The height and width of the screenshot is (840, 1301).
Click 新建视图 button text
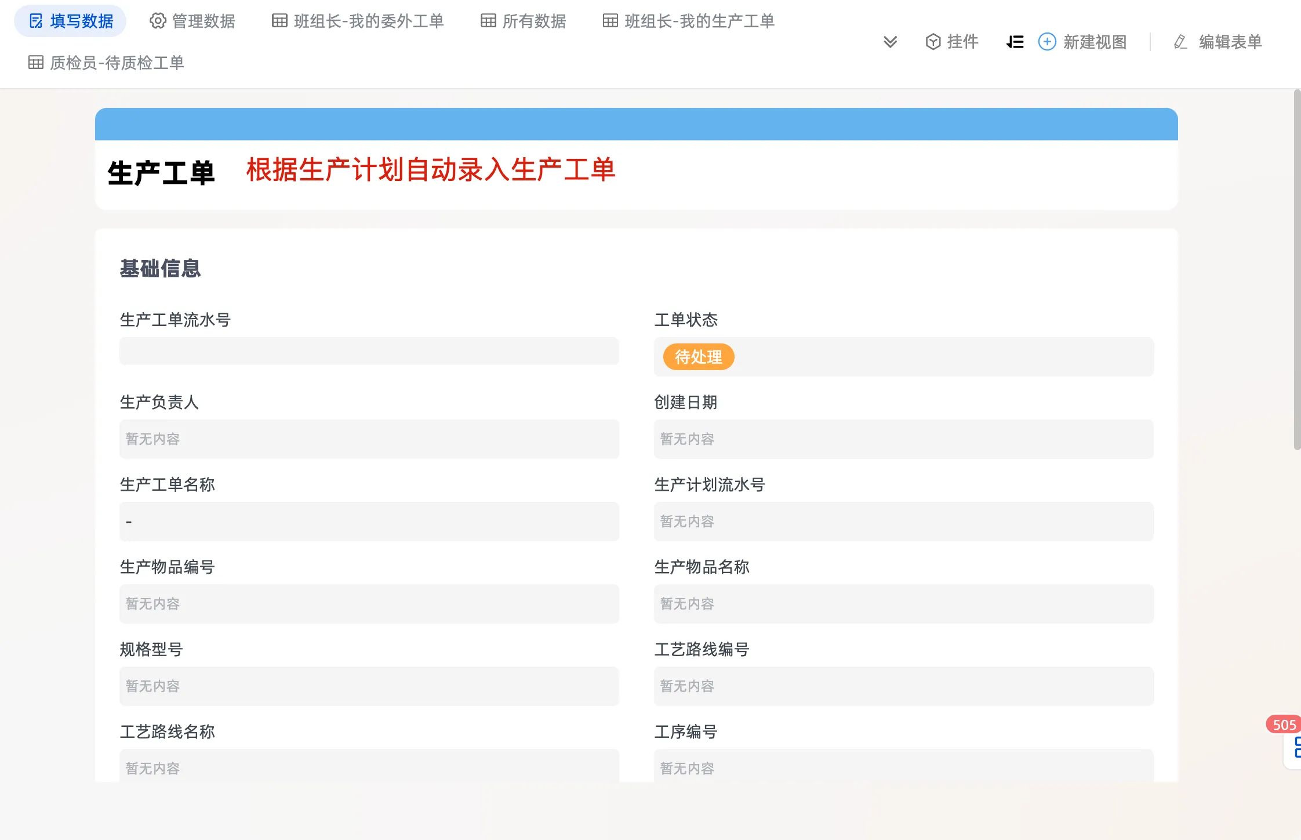pyautogui.click(x=1095, y=42)
